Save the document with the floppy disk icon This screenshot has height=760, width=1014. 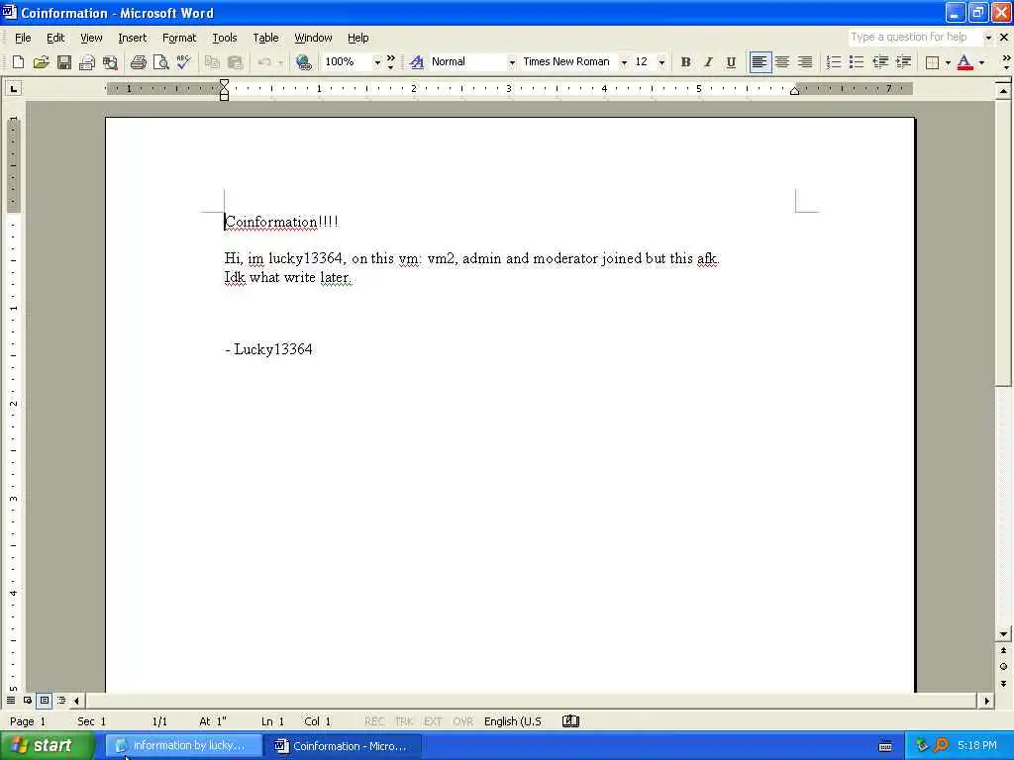pos(63,62)
